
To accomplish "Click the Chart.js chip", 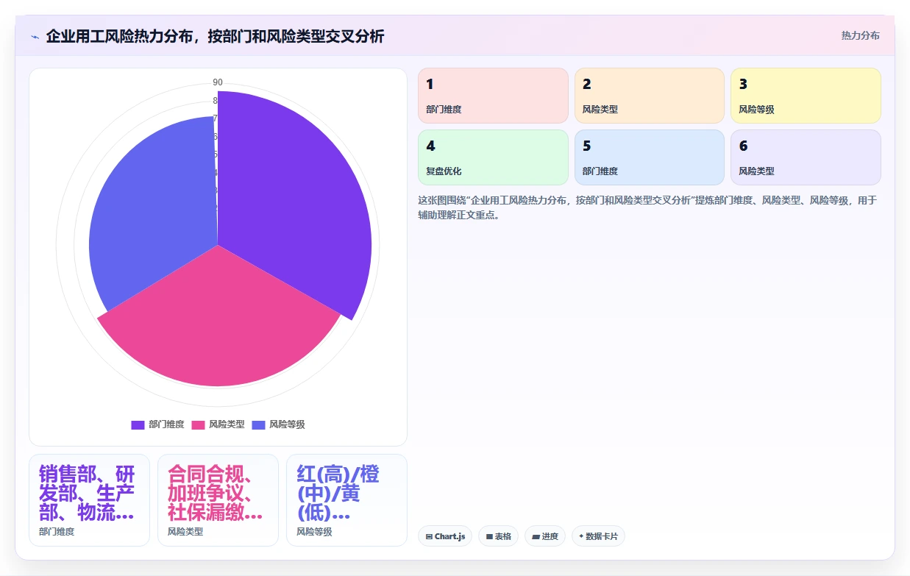I will tap(445, 536).
